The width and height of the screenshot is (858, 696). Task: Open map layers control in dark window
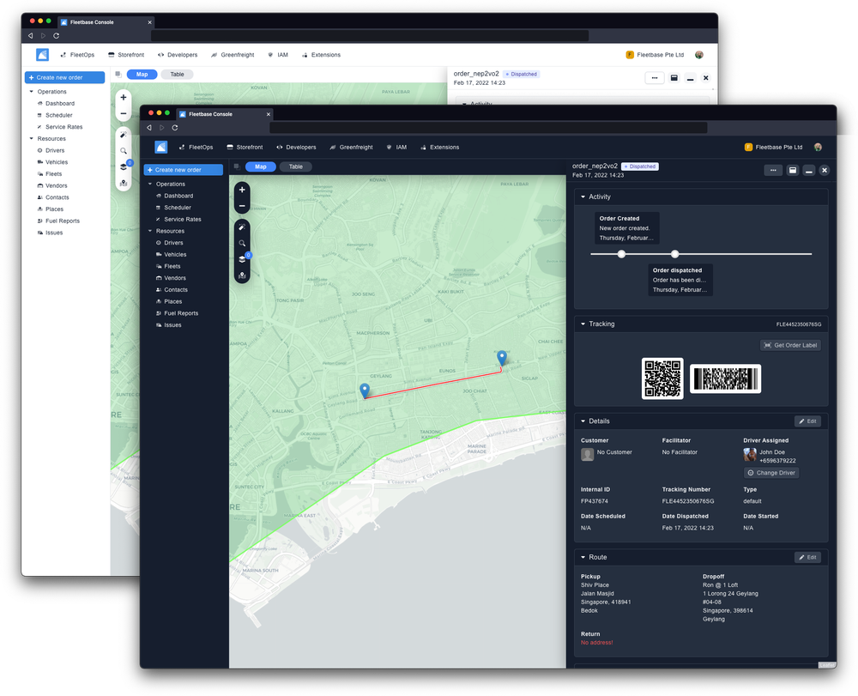(242, 259)
